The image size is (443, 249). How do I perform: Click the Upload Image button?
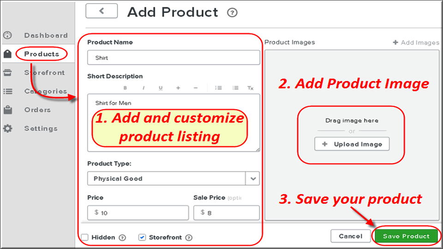pyautogui.click(x=352, y=144)
